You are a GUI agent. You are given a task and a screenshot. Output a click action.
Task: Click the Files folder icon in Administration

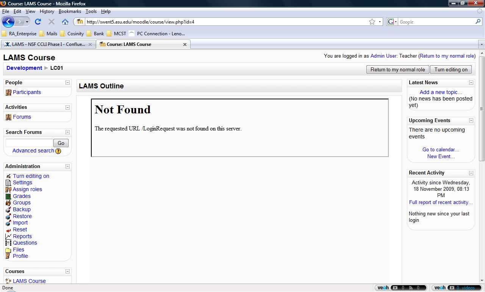point(8,250)
